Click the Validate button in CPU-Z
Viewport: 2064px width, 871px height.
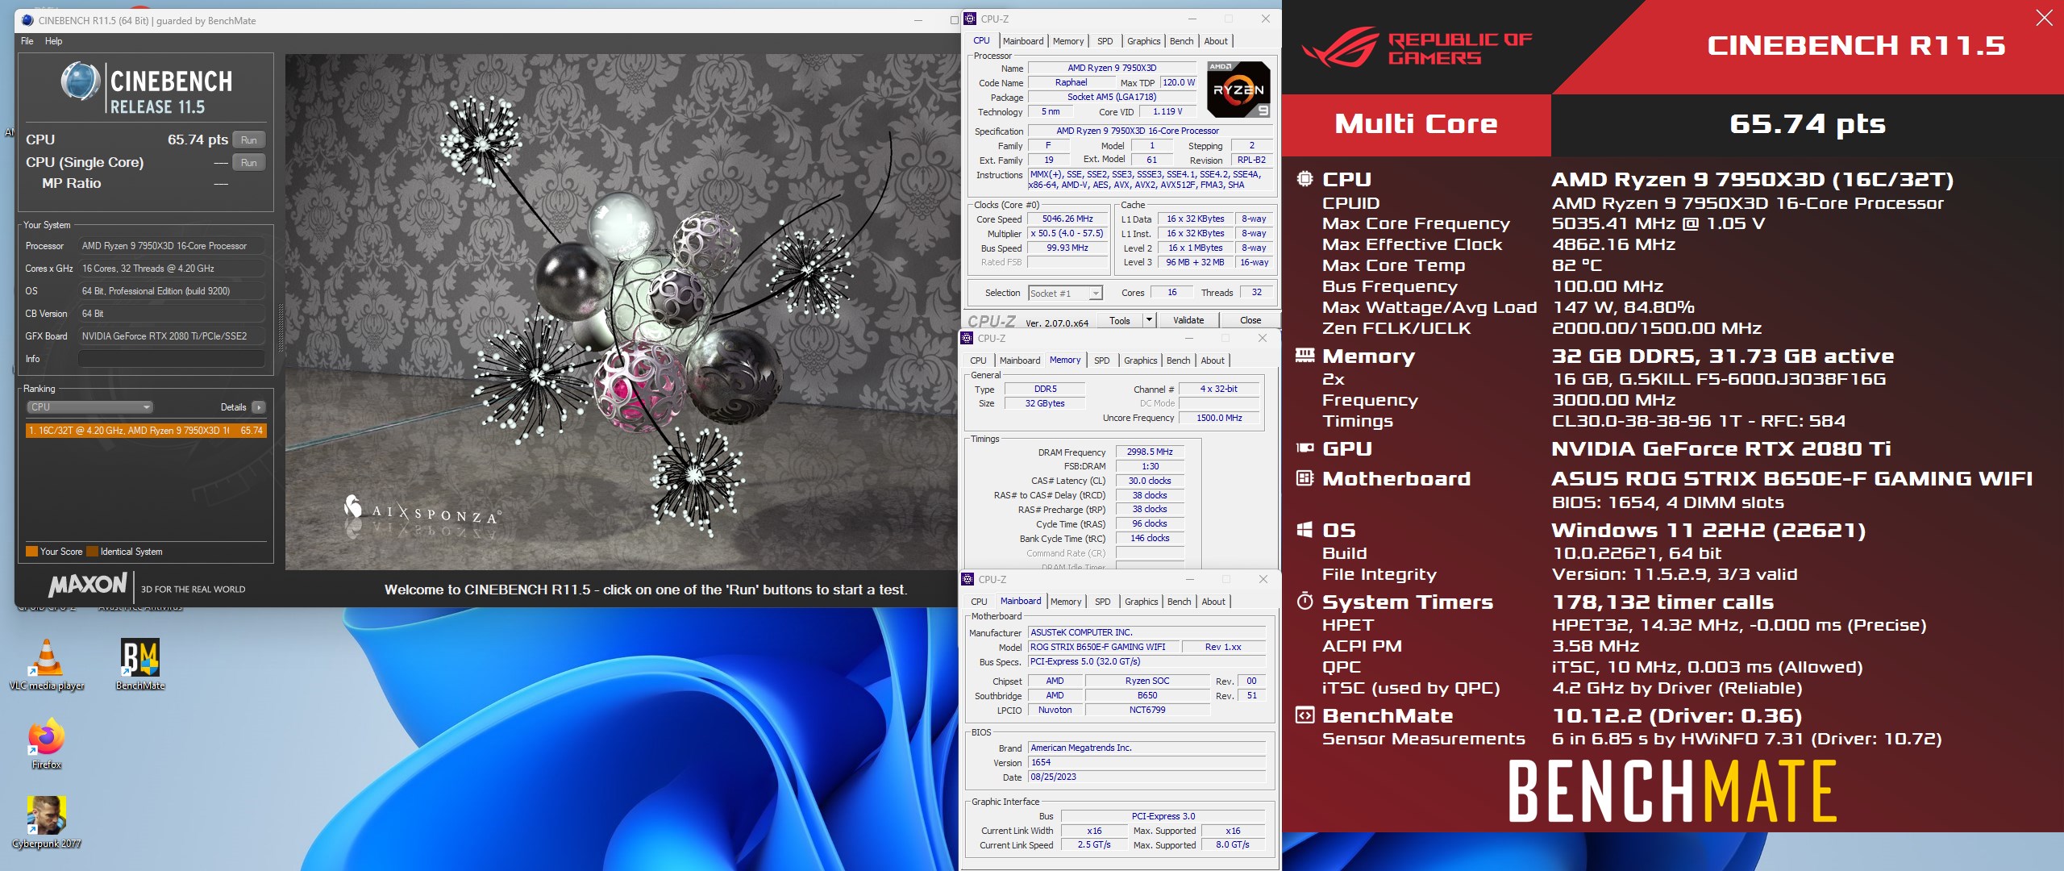(1188, 320)
